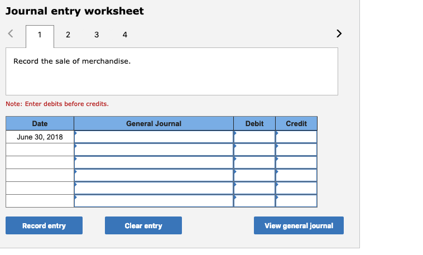Open General Journal account field in last row
The width and height of the screenshot is (423, 255).
pos(154,201)
